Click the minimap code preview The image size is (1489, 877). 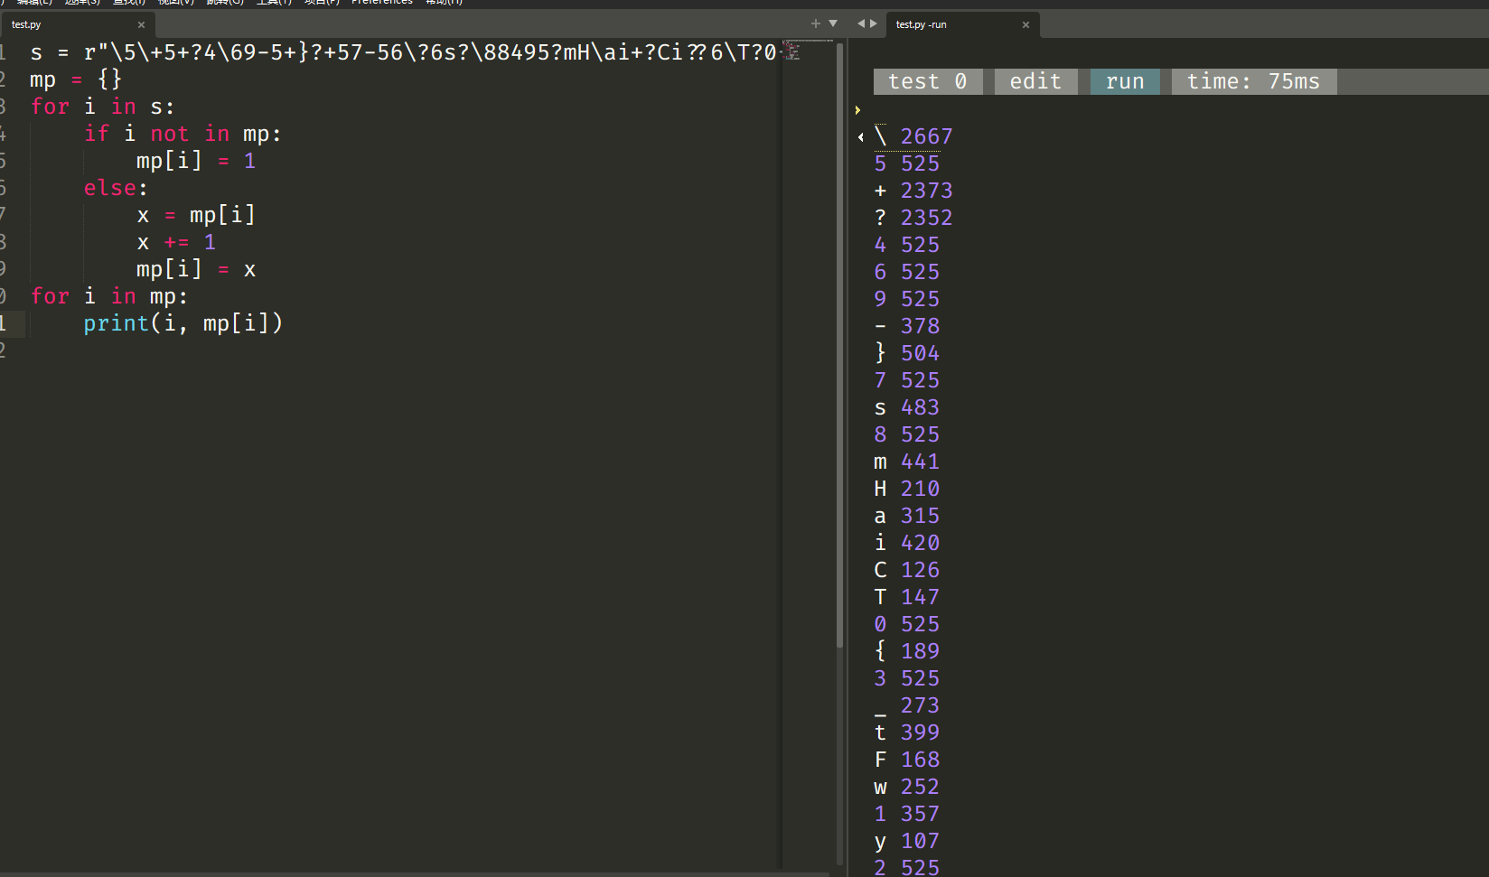pos(792,51)
